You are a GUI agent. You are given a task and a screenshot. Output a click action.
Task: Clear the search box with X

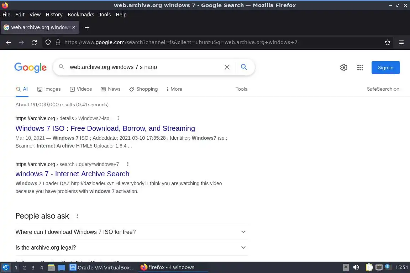click(x=227, y=67)
